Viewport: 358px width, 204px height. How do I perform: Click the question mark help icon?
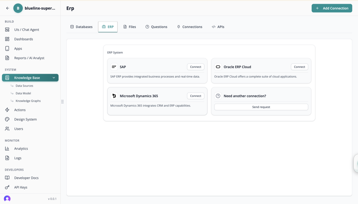218,96
